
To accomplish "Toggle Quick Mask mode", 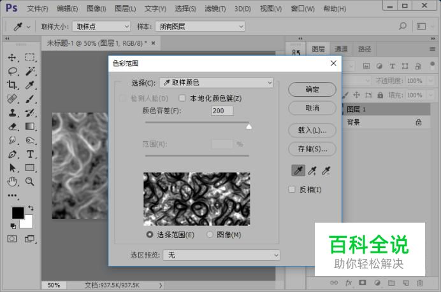I will pos(12,239).
